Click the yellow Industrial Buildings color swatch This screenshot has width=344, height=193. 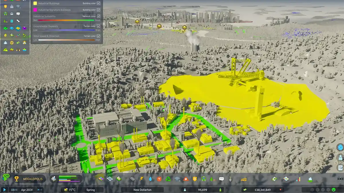(x=35, y=3)
